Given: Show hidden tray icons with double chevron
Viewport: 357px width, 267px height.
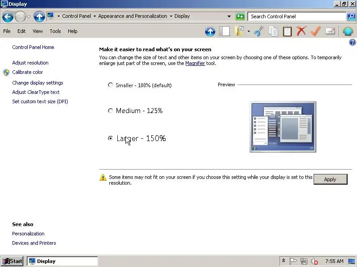Looking at the screenshot, I should click(x=284, y=261).
